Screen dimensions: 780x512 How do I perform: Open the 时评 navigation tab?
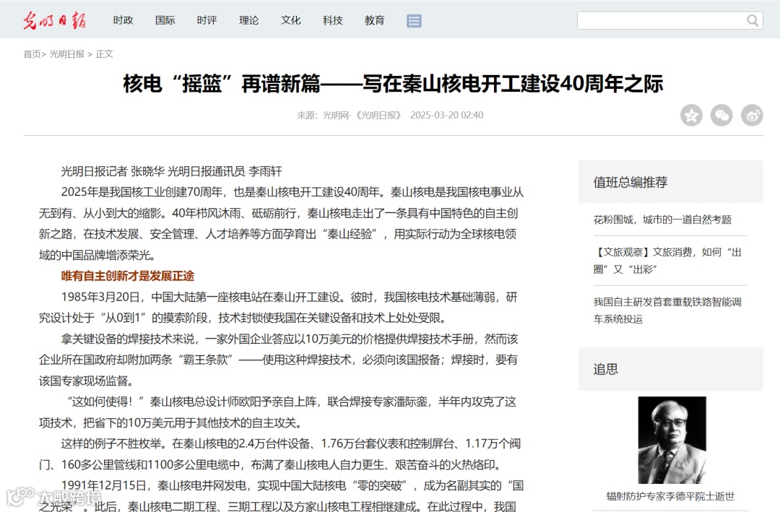207,20
